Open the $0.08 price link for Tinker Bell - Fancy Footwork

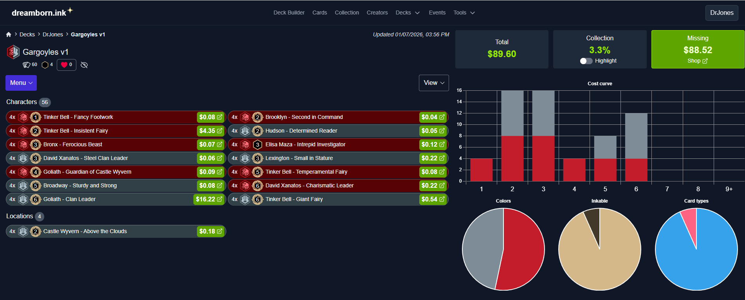tap(211, 117)
